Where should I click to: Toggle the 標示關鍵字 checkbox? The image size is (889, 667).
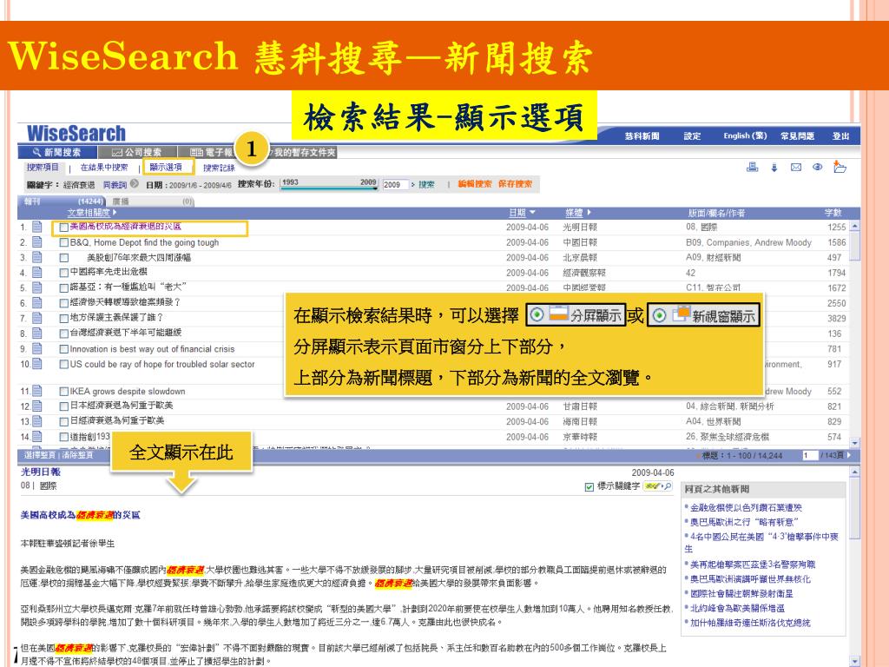pos(589,486)
